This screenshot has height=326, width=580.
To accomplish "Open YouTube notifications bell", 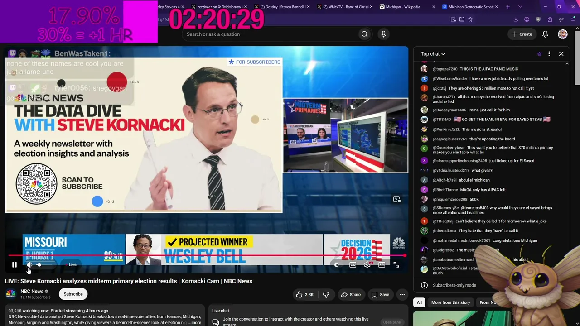I will (545, 34).
